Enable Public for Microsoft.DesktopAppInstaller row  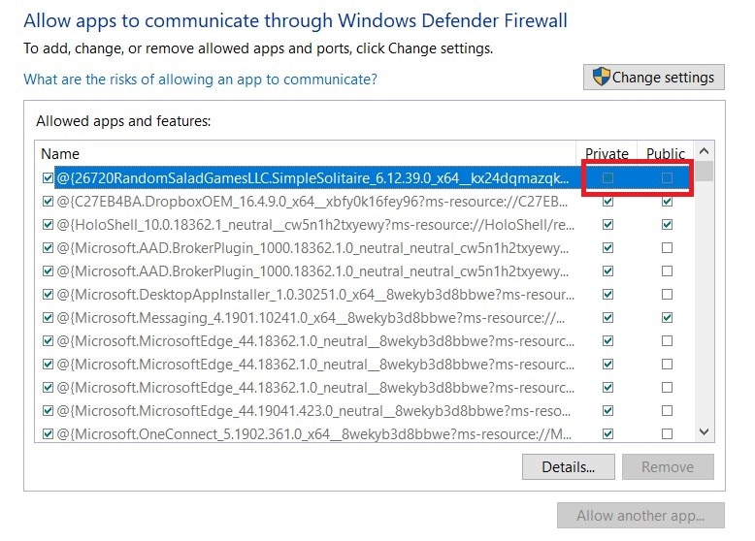pyautogui.click(x=666, y=295)
